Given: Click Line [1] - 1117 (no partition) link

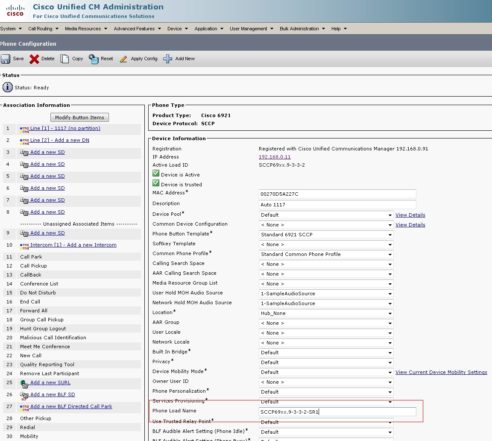Looking at the screenshot, I should 65,128.
